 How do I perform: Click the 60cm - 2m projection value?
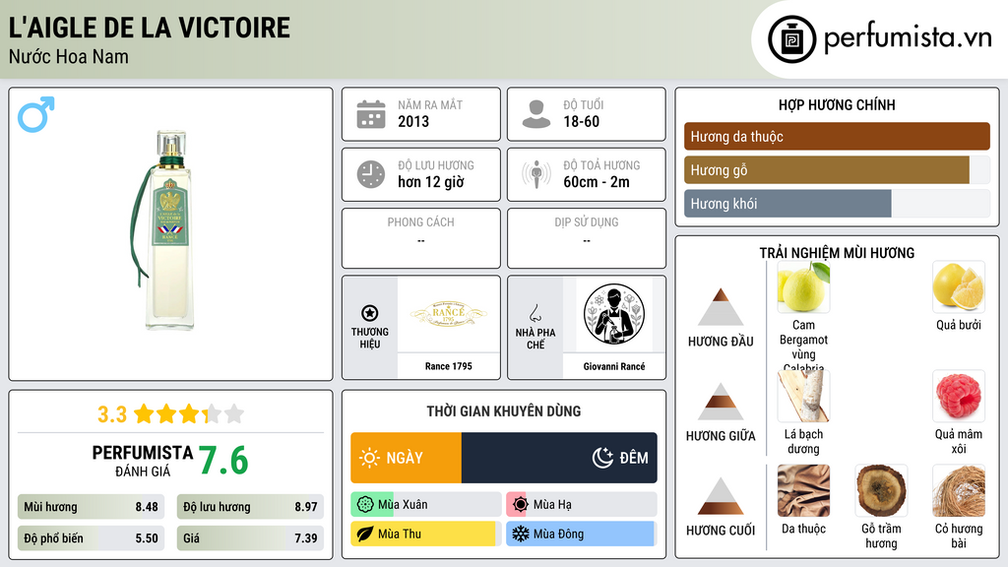597,182
